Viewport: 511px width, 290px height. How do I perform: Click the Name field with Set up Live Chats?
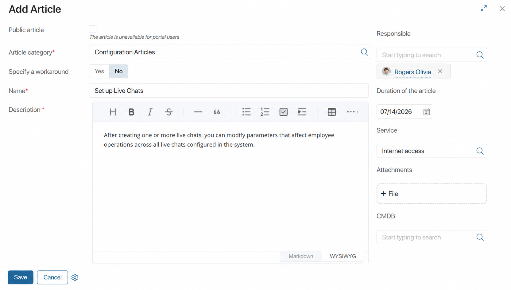pos(229,91)
